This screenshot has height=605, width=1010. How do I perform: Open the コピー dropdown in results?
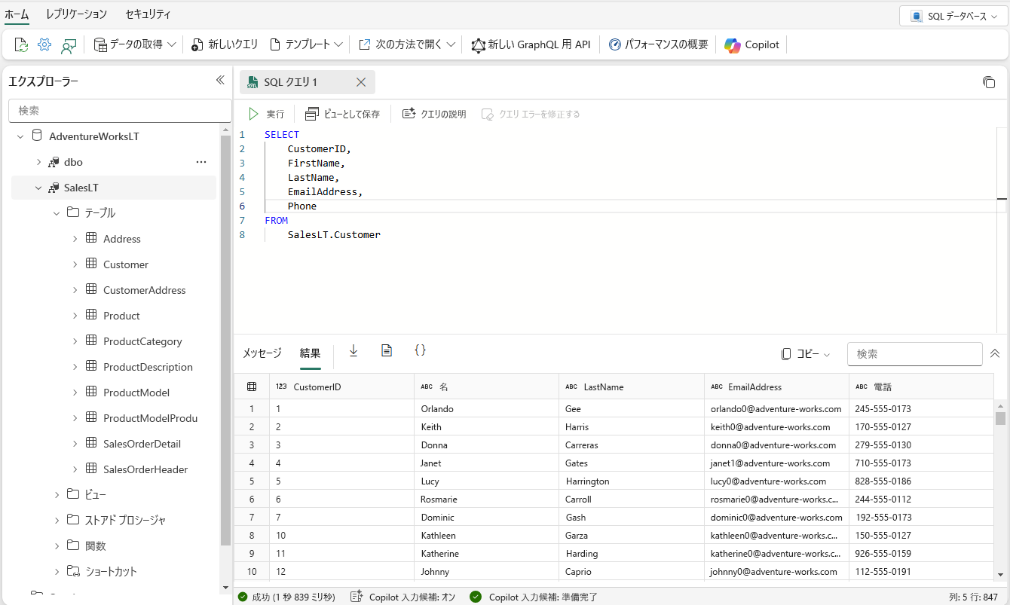806,354
